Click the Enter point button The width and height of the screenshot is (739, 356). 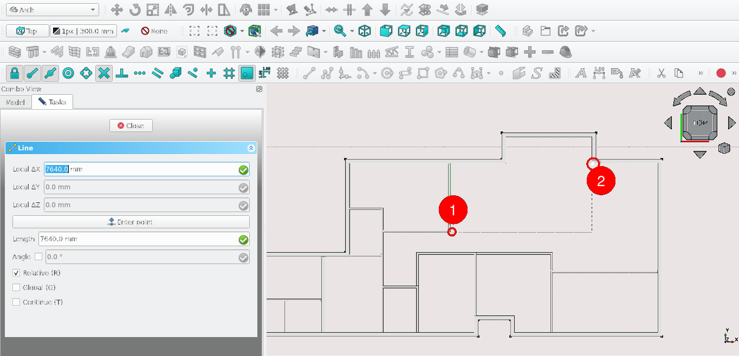131,222
